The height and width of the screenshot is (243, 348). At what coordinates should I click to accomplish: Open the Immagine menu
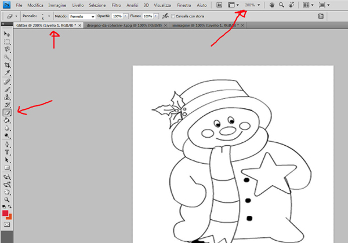[57, 5]
